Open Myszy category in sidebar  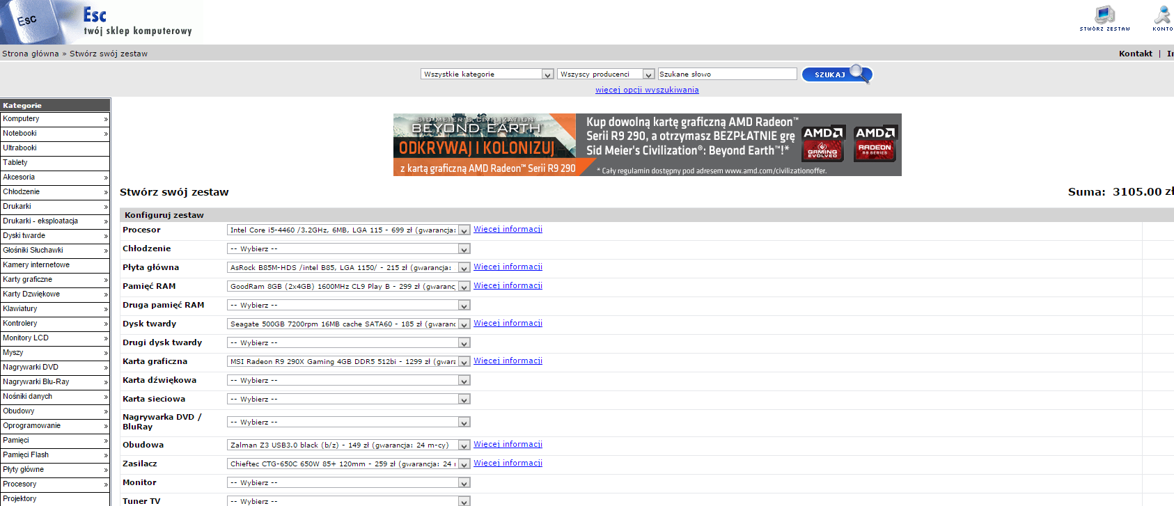coord(55,353)
